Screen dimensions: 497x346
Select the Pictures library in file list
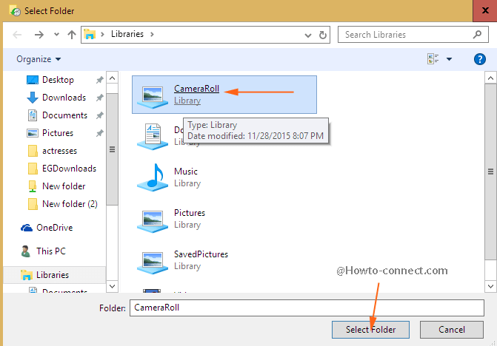[190, 219]
